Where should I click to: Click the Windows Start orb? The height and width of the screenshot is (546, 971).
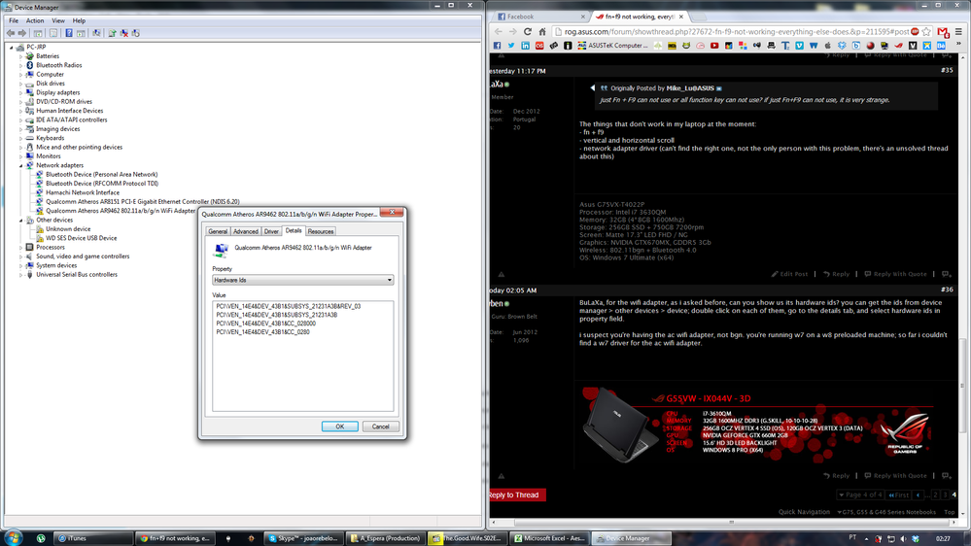13,537
